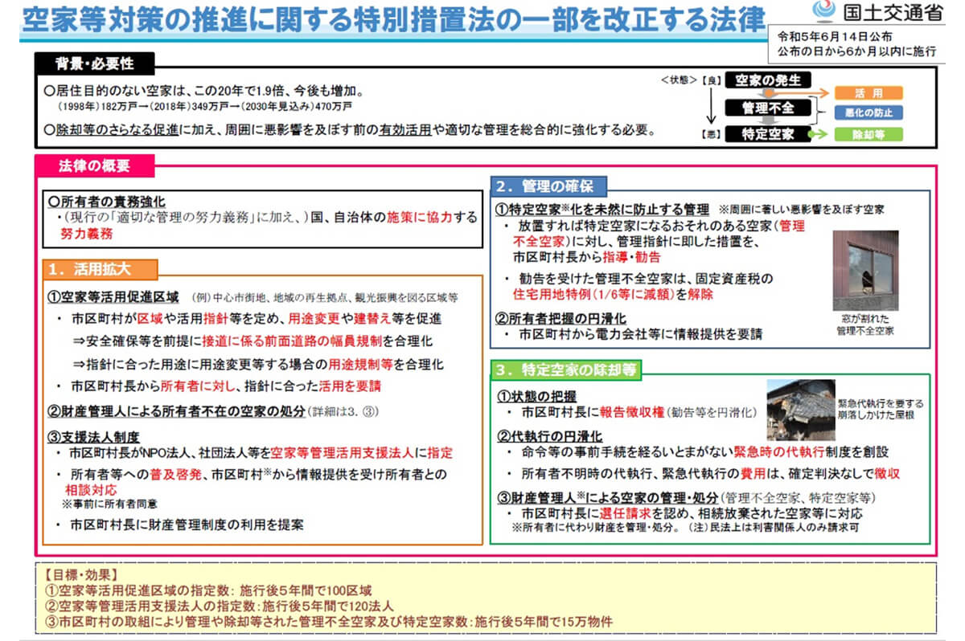
Task: Click the orange 活用 label
Action: click(868, 92)
